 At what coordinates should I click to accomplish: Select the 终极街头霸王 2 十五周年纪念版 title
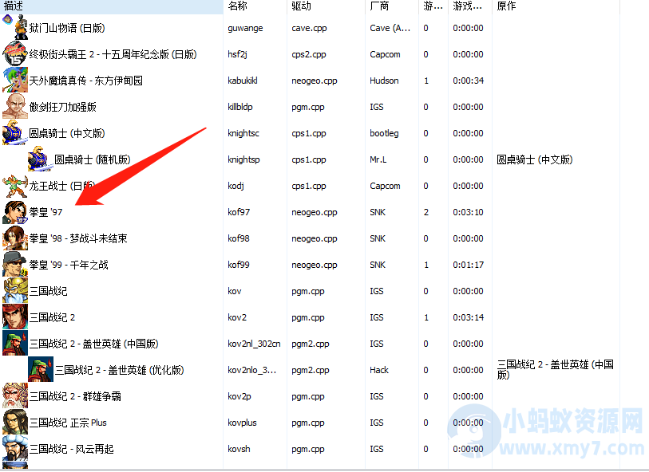pos(113,54)
